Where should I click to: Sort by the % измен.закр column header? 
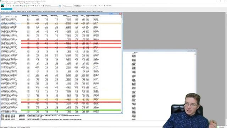(x=26, y=15)
